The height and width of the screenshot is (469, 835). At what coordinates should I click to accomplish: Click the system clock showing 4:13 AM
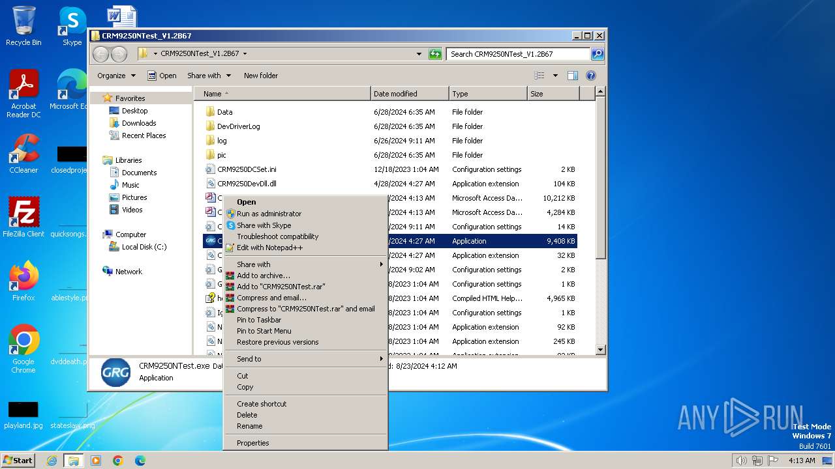pyautogui.click(x=802, y=461)
